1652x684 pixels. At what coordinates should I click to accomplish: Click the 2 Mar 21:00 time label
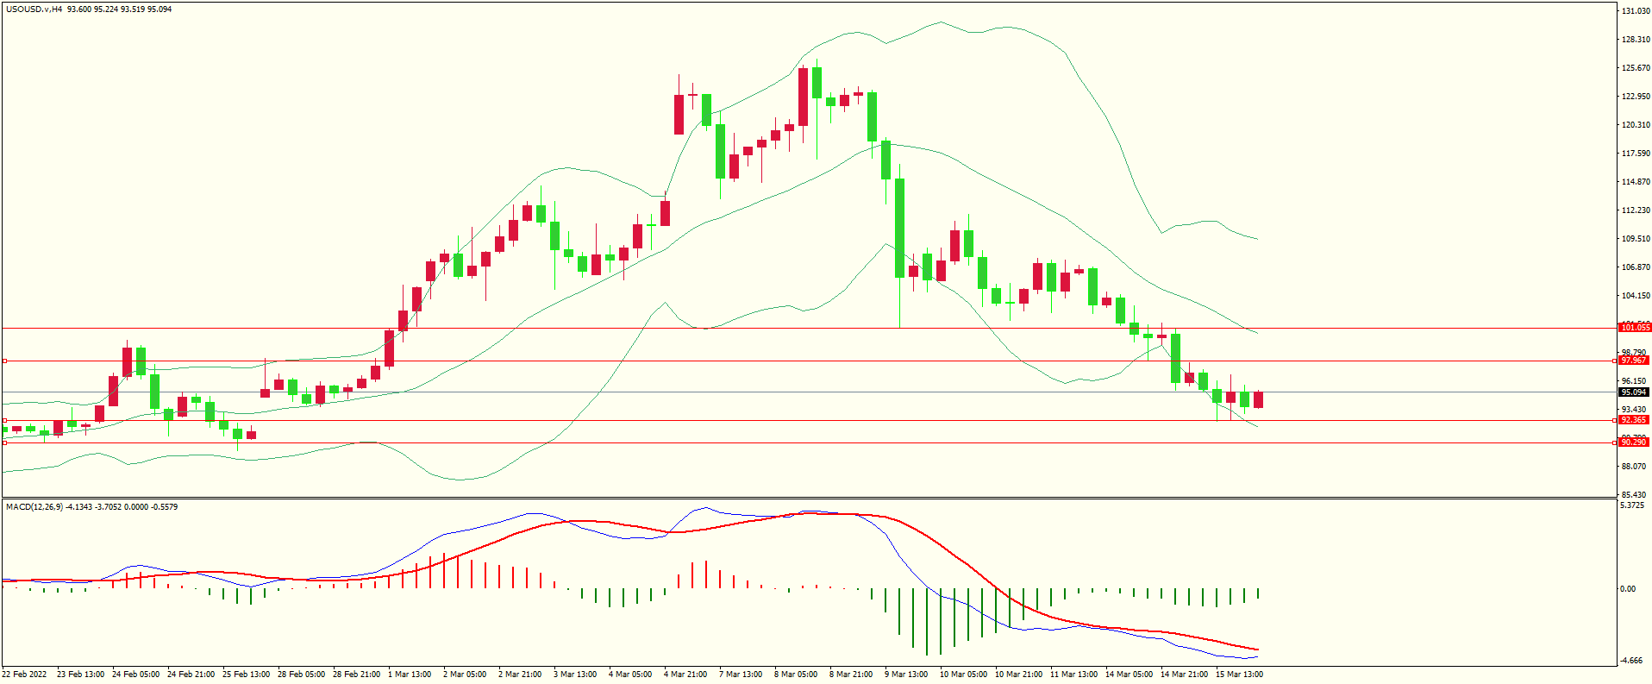pos(520,675)
